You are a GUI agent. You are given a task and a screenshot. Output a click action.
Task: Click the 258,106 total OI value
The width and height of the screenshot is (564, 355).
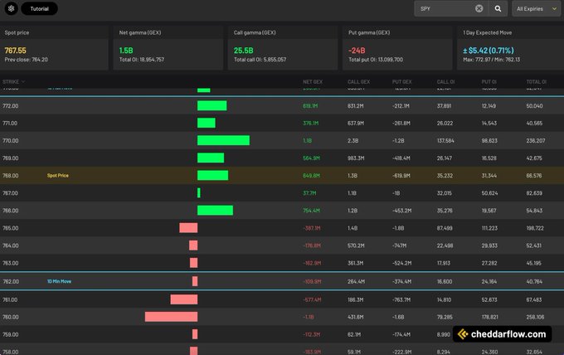point(535,317)
